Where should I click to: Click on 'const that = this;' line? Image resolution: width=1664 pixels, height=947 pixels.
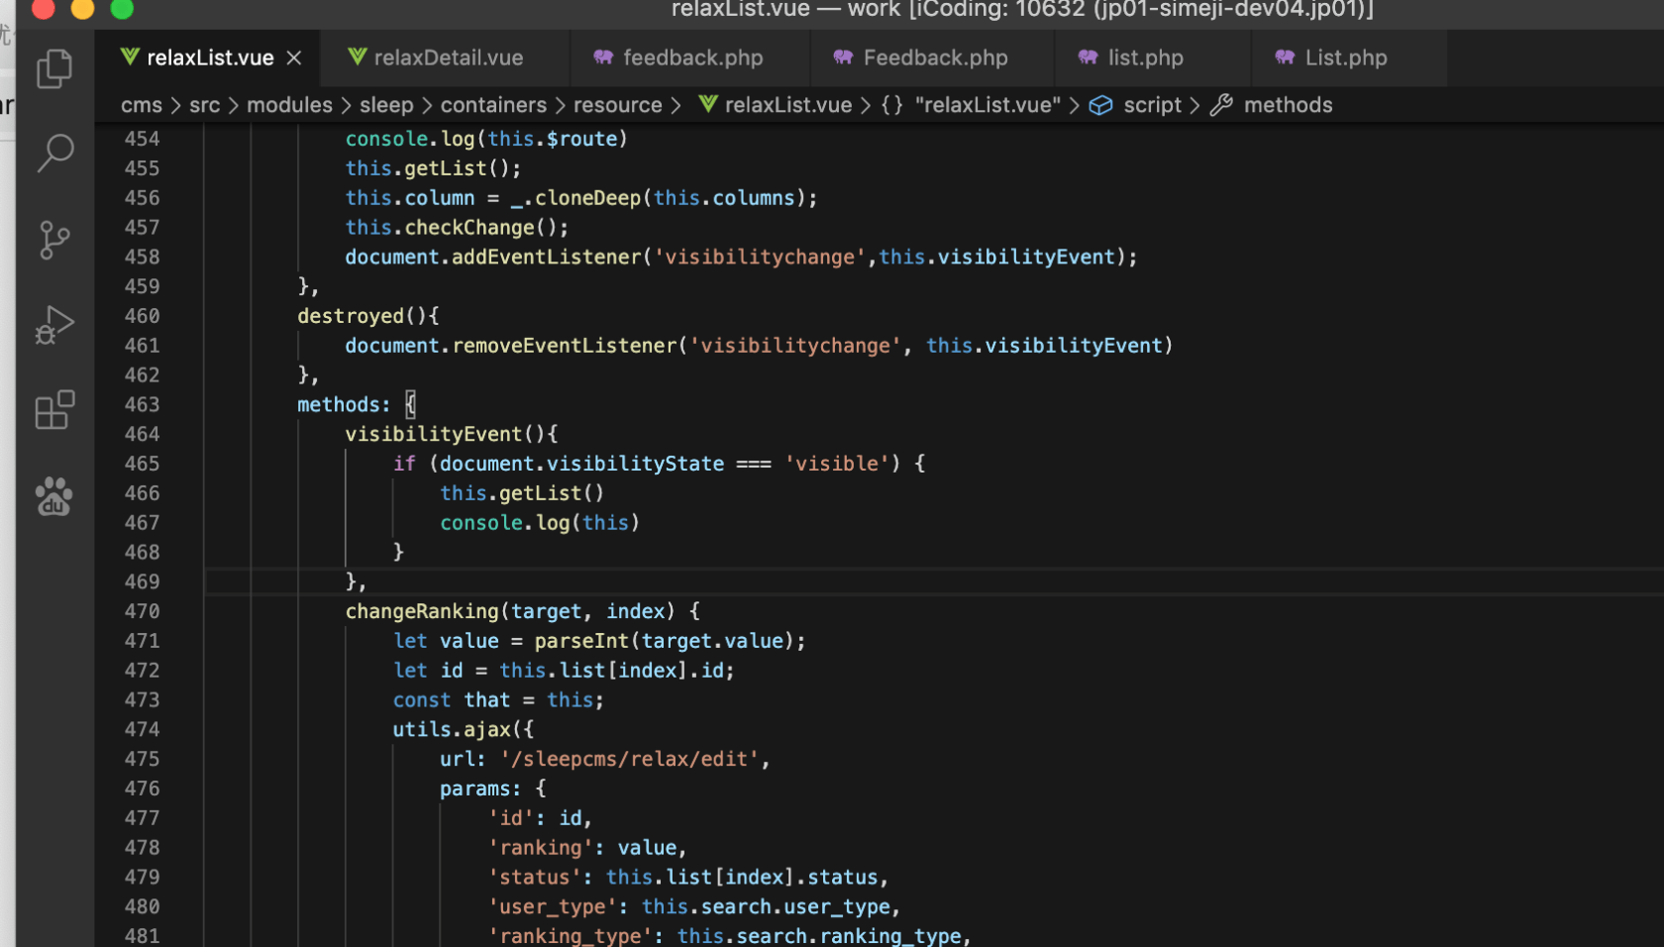(x=498, y=700)
